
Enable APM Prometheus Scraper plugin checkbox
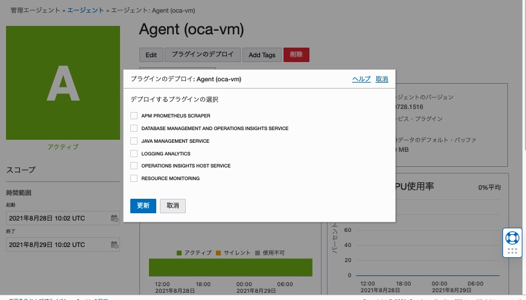tap(134, 116)
